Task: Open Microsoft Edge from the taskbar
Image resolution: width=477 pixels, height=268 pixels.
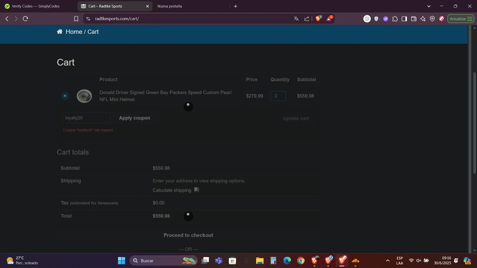Action: (x=287, y=261)
